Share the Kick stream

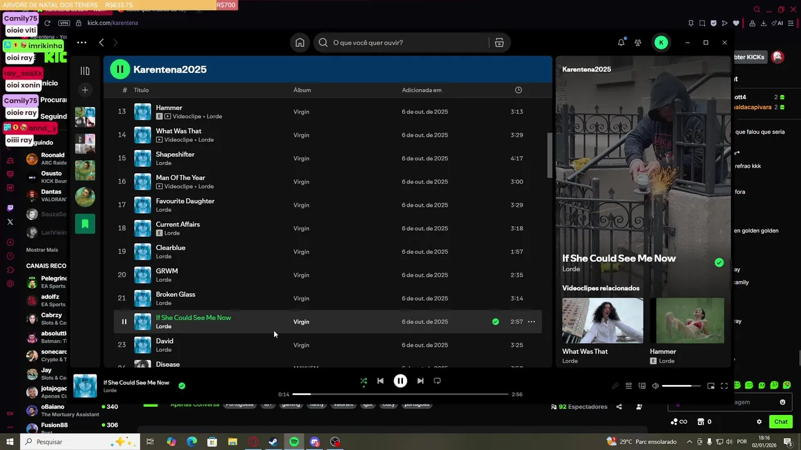point(619,407)
